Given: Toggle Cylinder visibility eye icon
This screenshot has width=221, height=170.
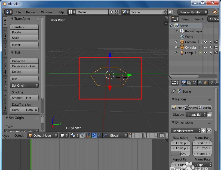Looking at the screenshot, I should (205, 47).
